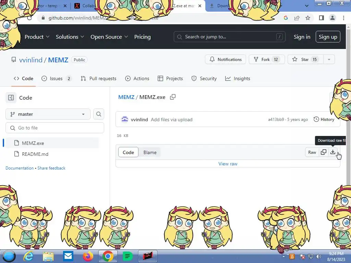Focus the Search or jump to field
The width and height of the screenshot is (351, 263).
click(229, 37)
